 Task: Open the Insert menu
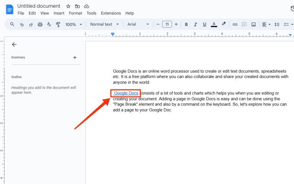(x=59, y=13)
